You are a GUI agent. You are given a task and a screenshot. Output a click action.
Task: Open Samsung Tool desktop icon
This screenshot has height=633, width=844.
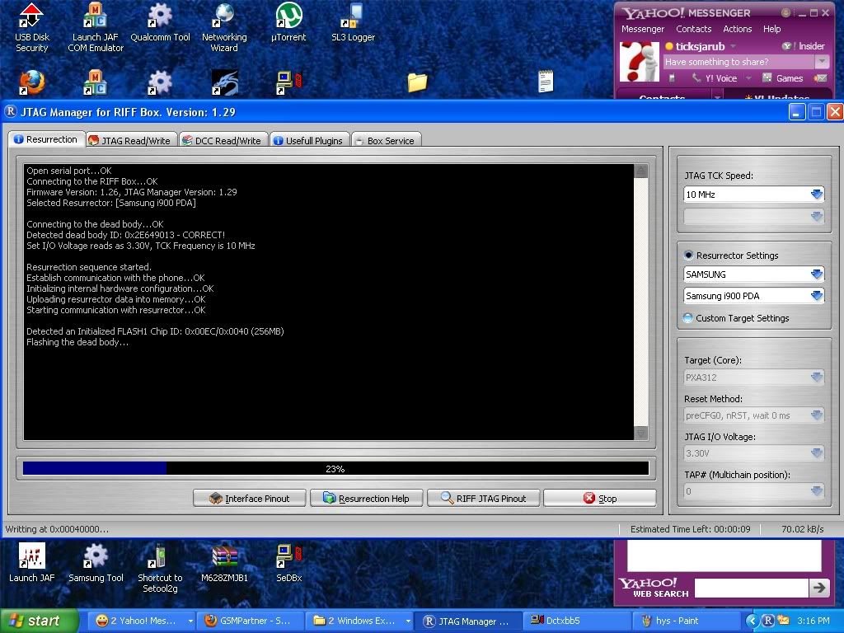pos(96,562)
